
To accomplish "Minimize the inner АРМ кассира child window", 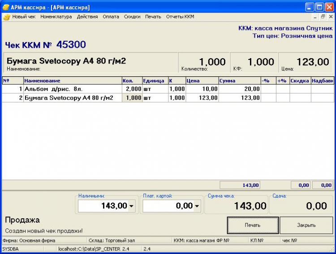I will pos(315,17).
